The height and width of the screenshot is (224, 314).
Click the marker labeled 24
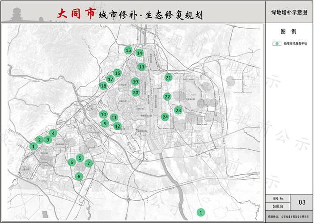coord(165,117)
